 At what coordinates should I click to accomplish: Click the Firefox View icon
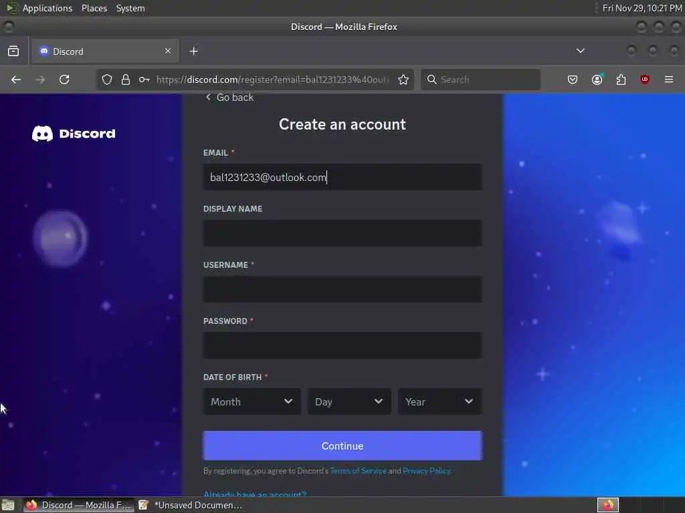(13, 51)
